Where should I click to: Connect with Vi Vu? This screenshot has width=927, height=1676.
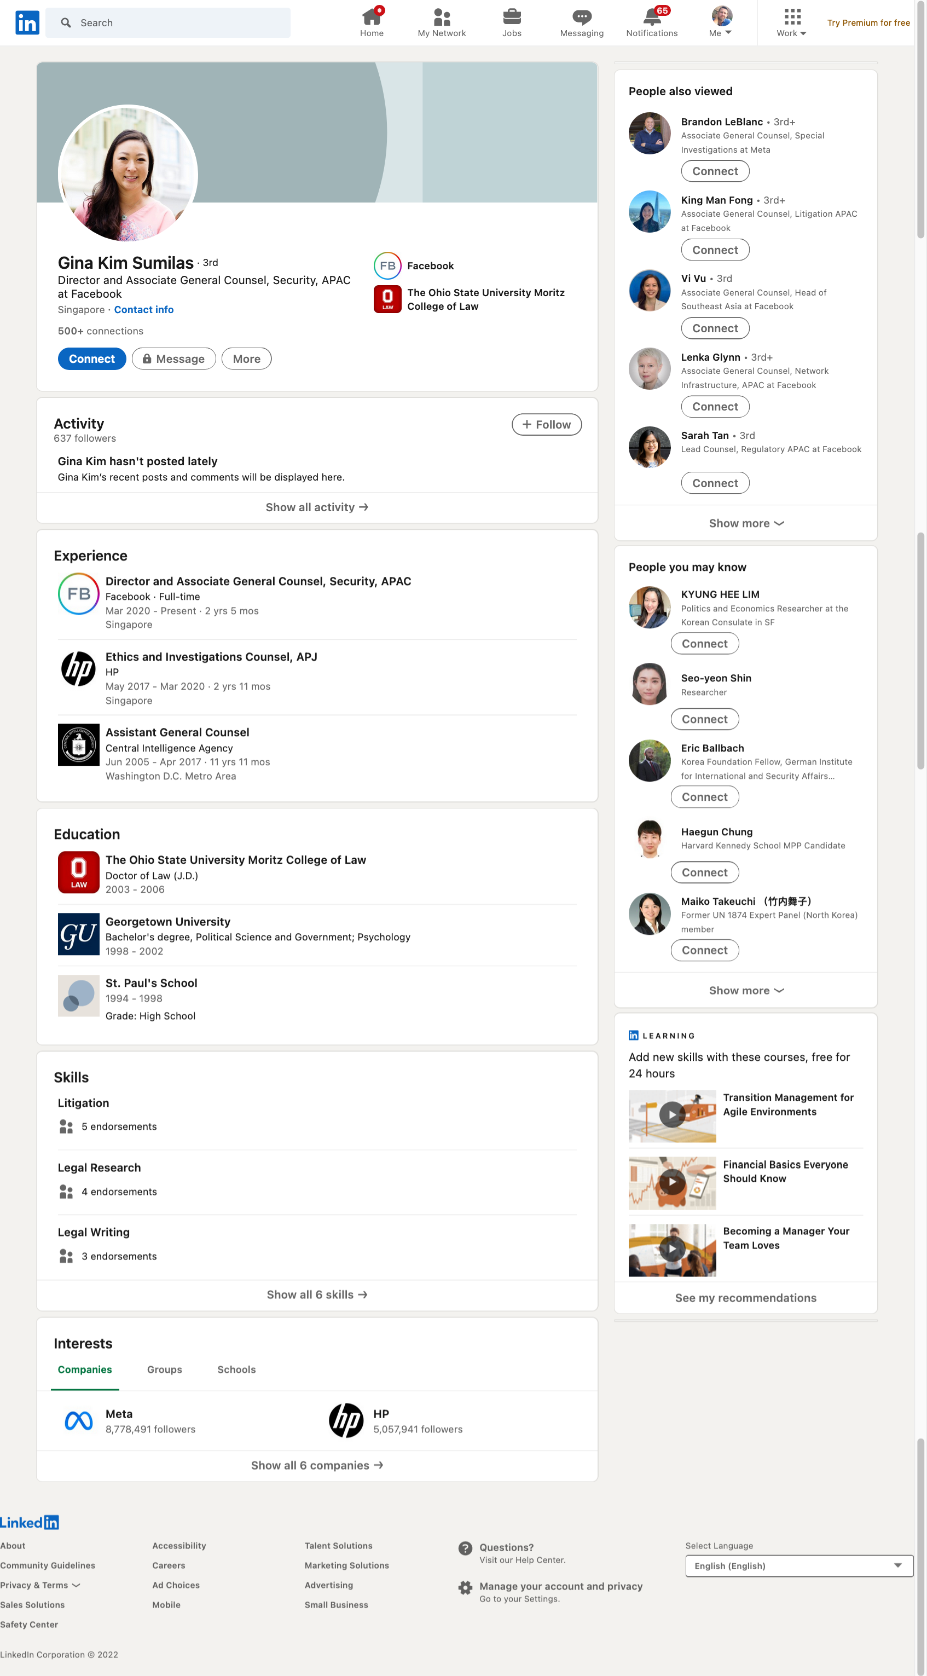715,328
